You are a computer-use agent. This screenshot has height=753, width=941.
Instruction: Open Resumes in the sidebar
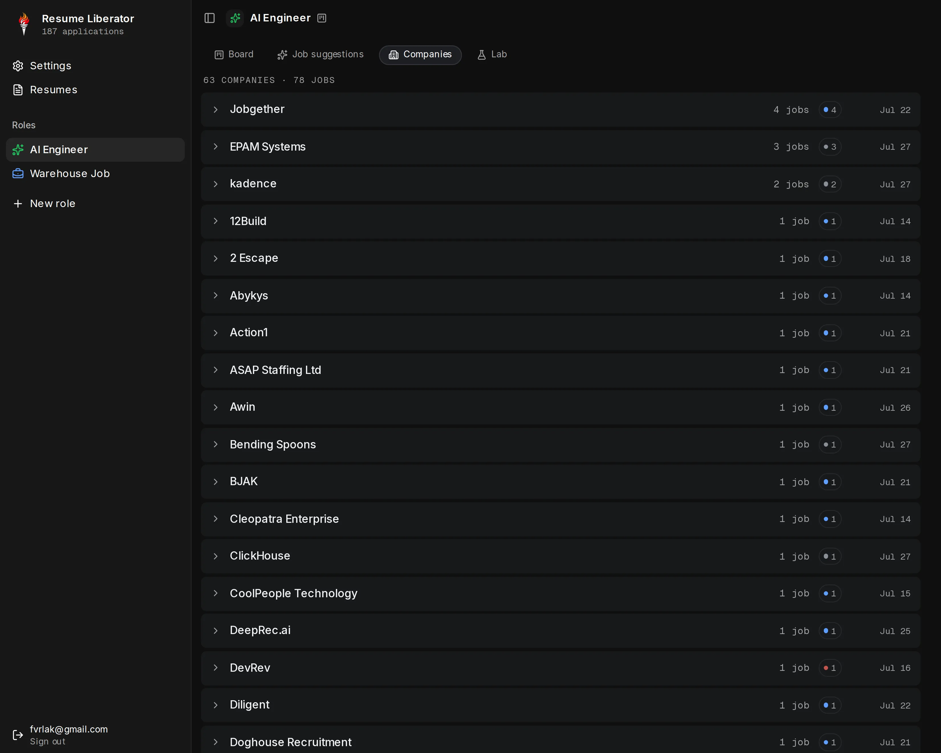click(95, 90)
